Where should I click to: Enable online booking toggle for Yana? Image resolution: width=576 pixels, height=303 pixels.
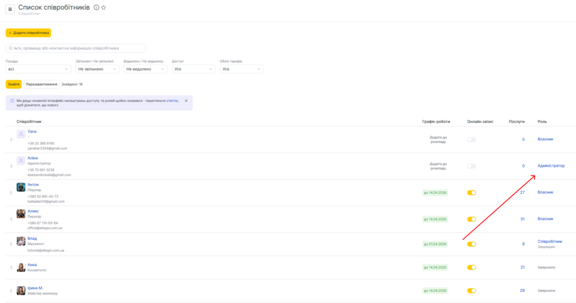(471, 139)
